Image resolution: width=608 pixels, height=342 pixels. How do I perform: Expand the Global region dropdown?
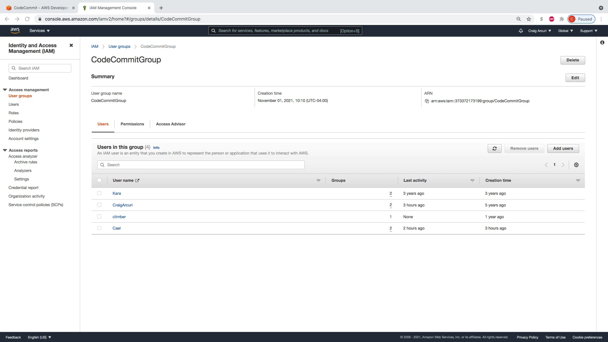click(x=566, y=31)
